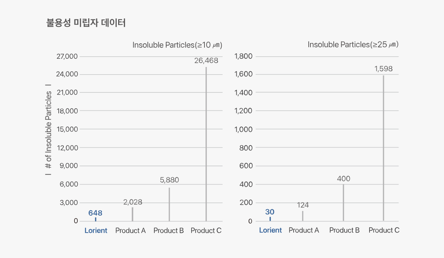Select the 5,880 data label
Image resolution: width=444 pixels, height=258 pixels.
point(169,180)
